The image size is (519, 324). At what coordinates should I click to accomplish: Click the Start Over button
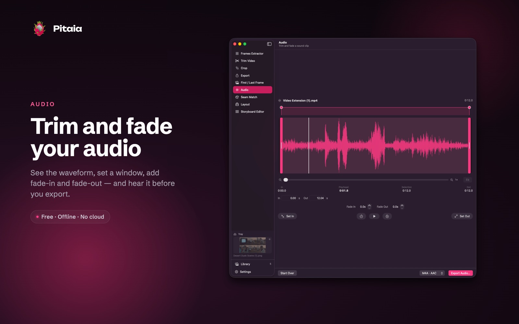point(287,273)
